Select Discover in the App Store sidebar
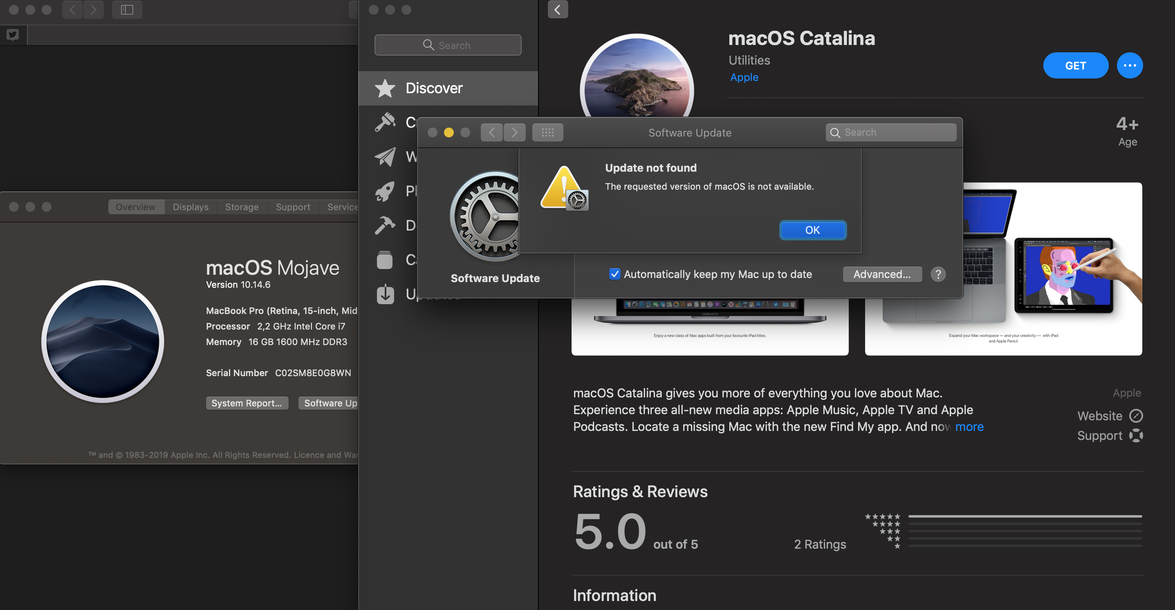The width and height of the screenshot is (1175, 610). click(x=433, y=88)
